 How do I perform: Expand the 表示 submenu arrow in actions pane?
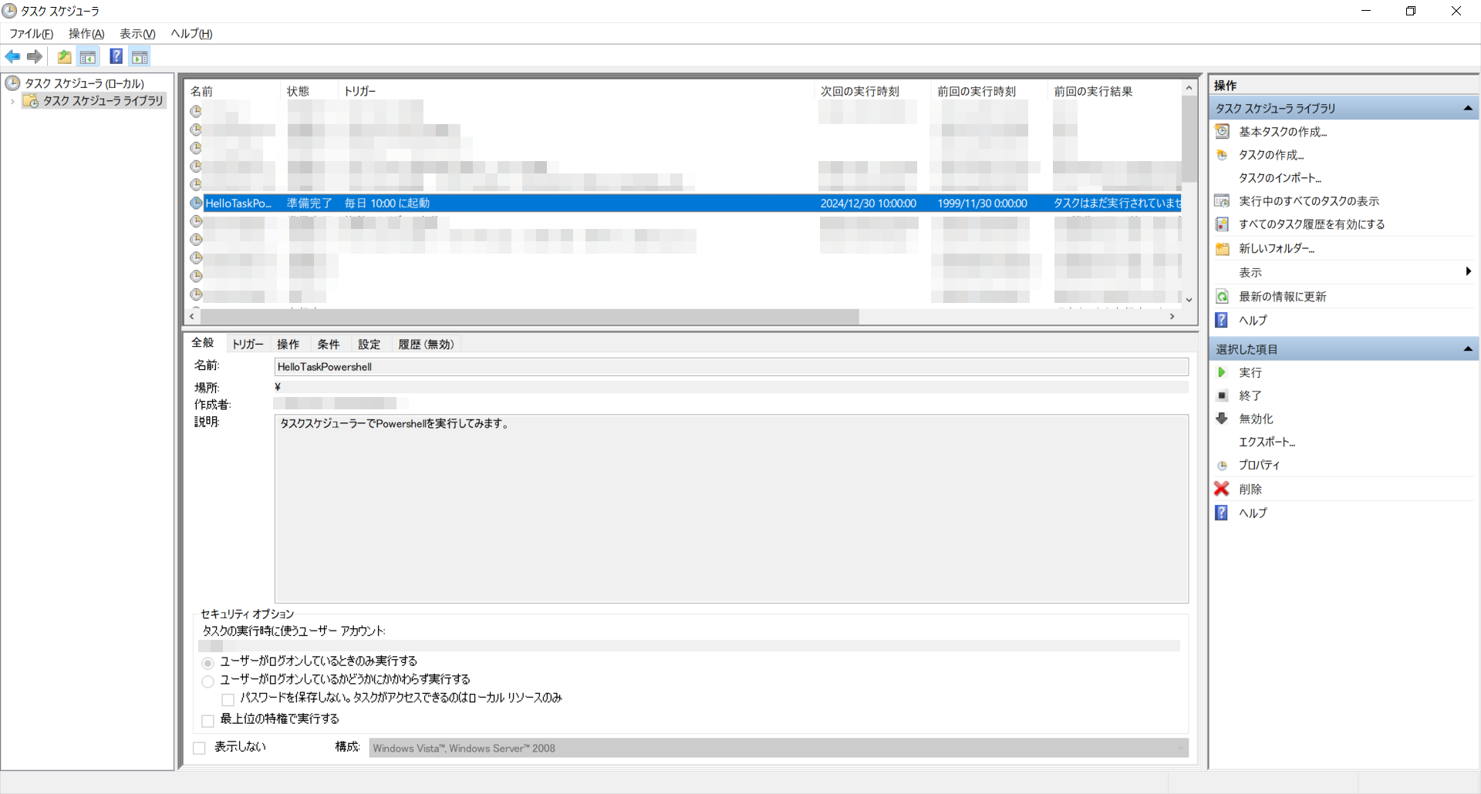click(x=1468, y=271)
